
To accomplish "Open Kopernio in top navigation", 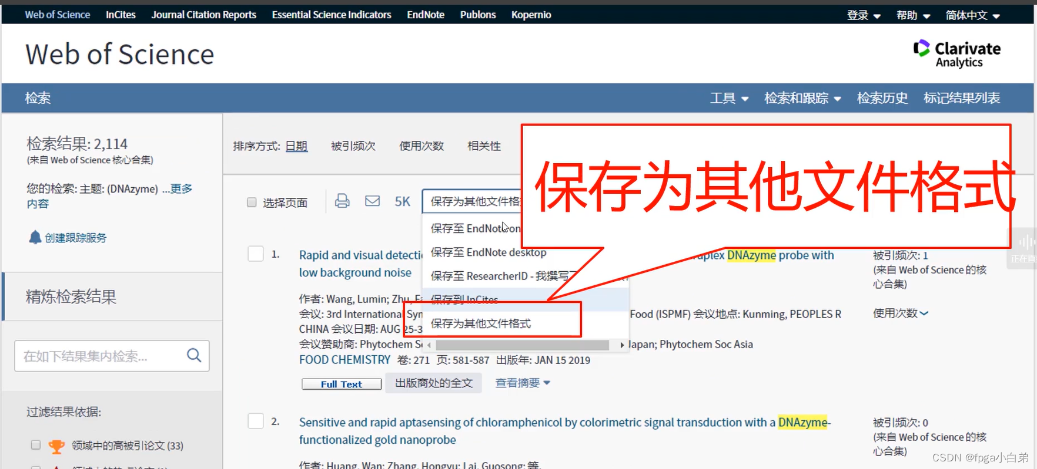I will tap(531, 15).
